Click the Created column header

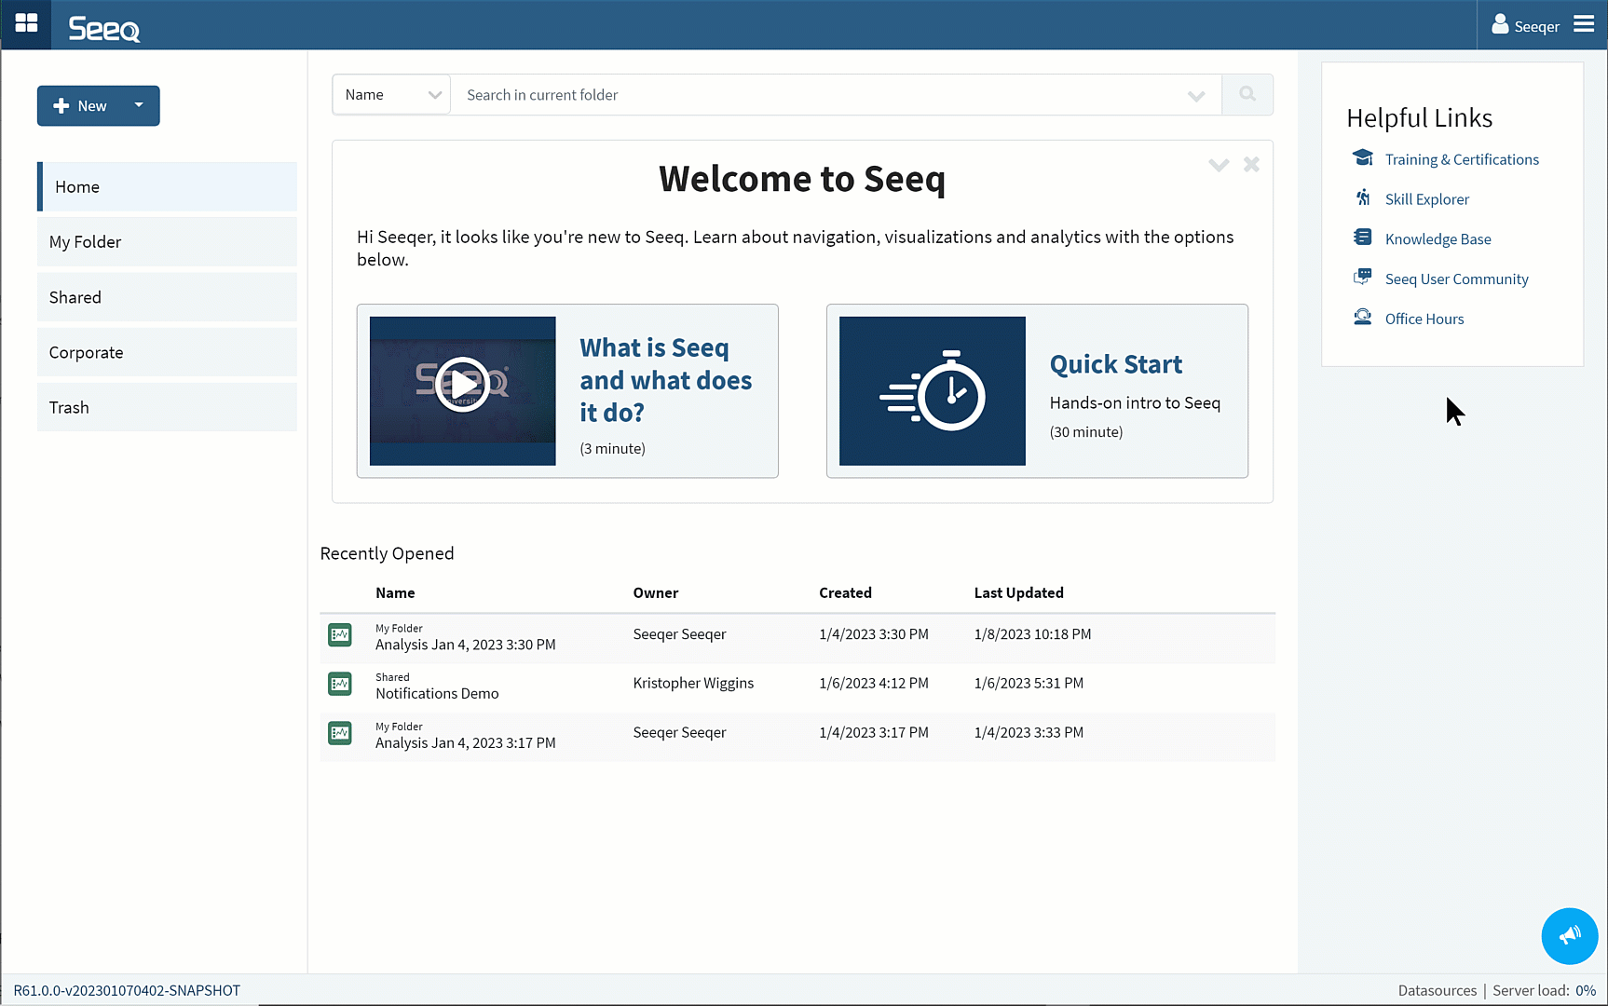tap(845, 593)
